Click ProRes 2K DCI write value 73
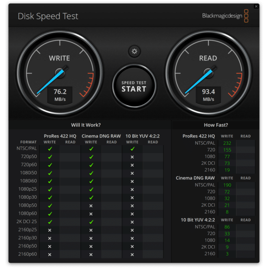 coord(227,163)
